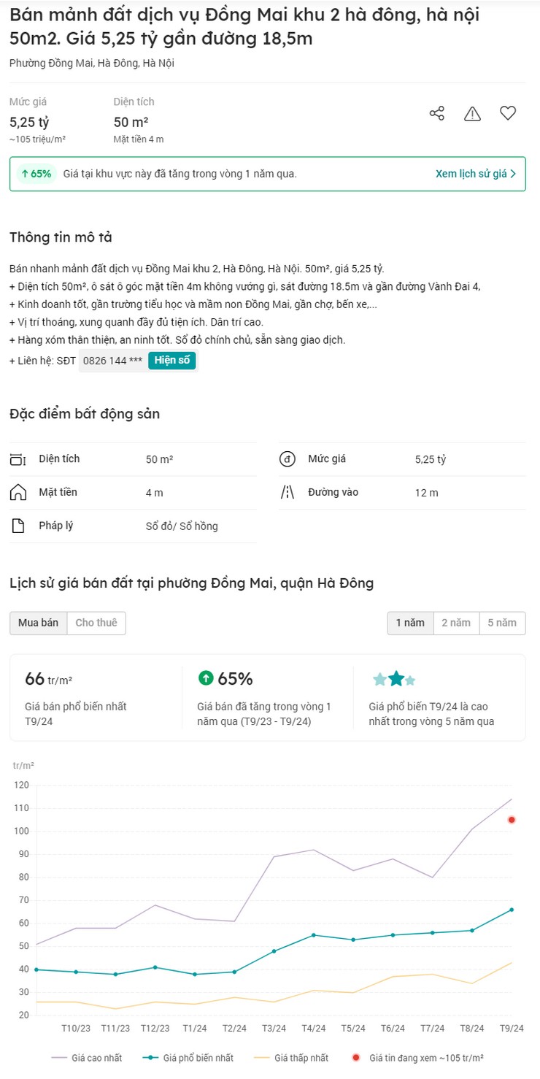Click the Đường vào road icon

click(287, 493)
